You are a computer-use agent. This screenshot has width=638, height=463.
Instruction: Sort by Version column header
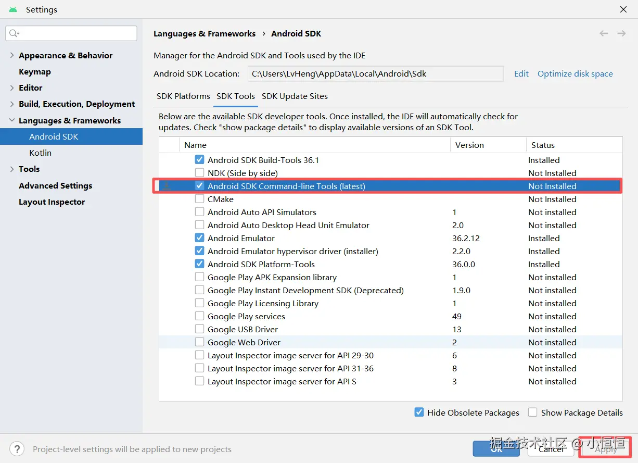point(488,145)
